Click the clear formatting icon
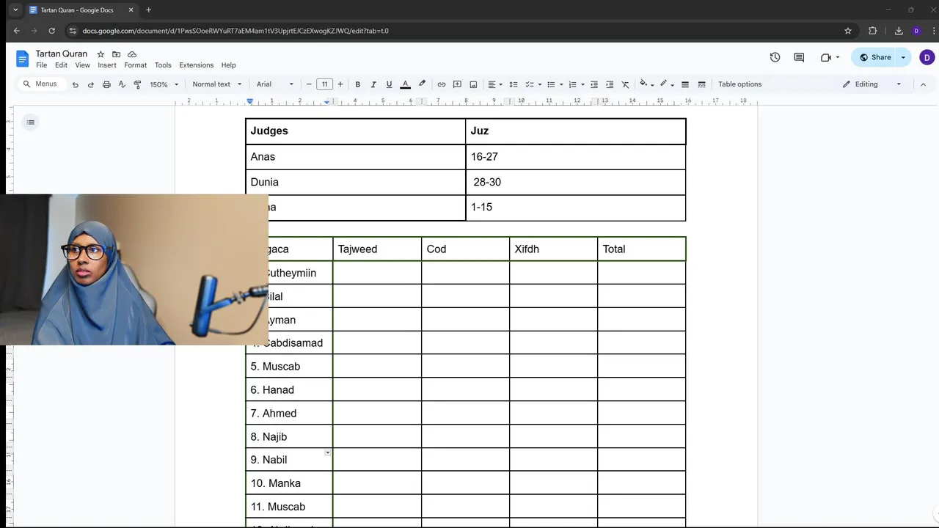The width and height of the screenshot is (939, 528). (625, 84)
